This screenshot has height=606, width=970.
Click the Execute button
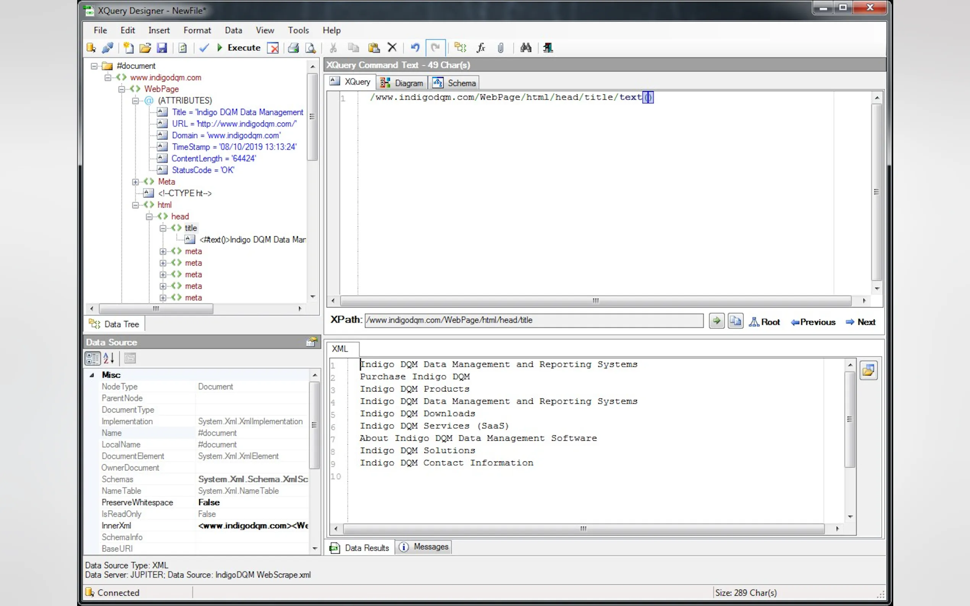pyautogui.click(x=239, y=48)
